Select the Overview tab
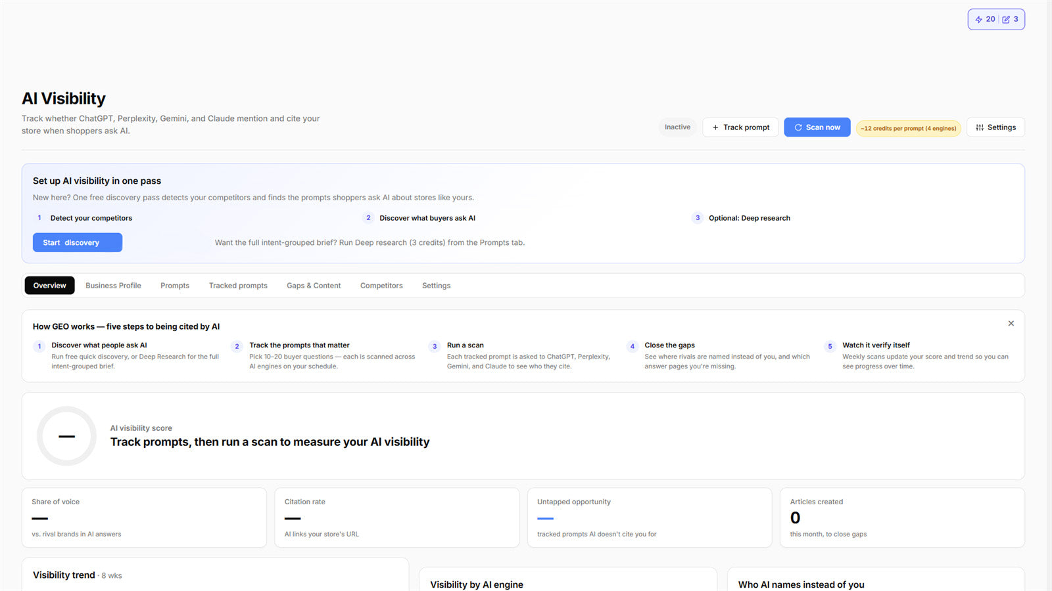Screen dimensions: 1052x591 pos(50,286)
